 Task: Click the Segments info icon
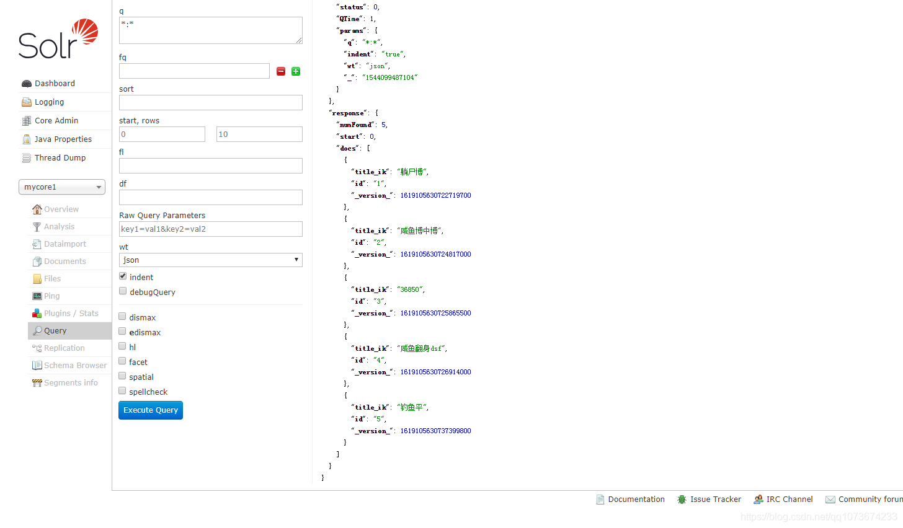click(x=37, y=383)
